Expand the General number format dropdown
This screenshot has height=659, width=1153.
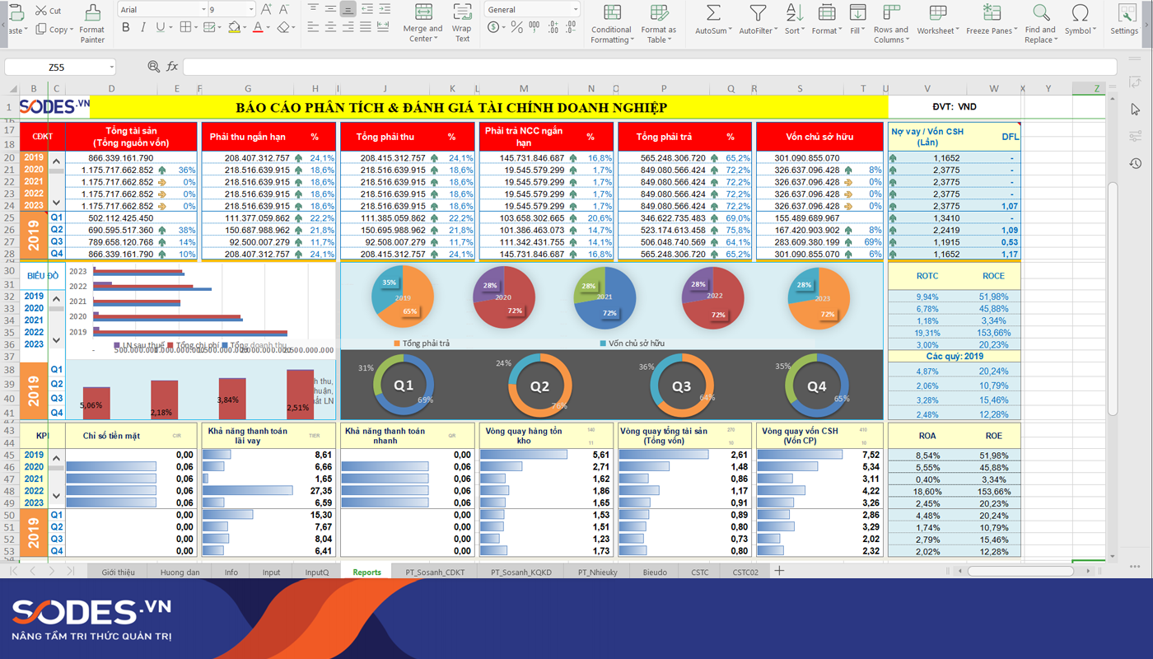[x=575, y=10]
